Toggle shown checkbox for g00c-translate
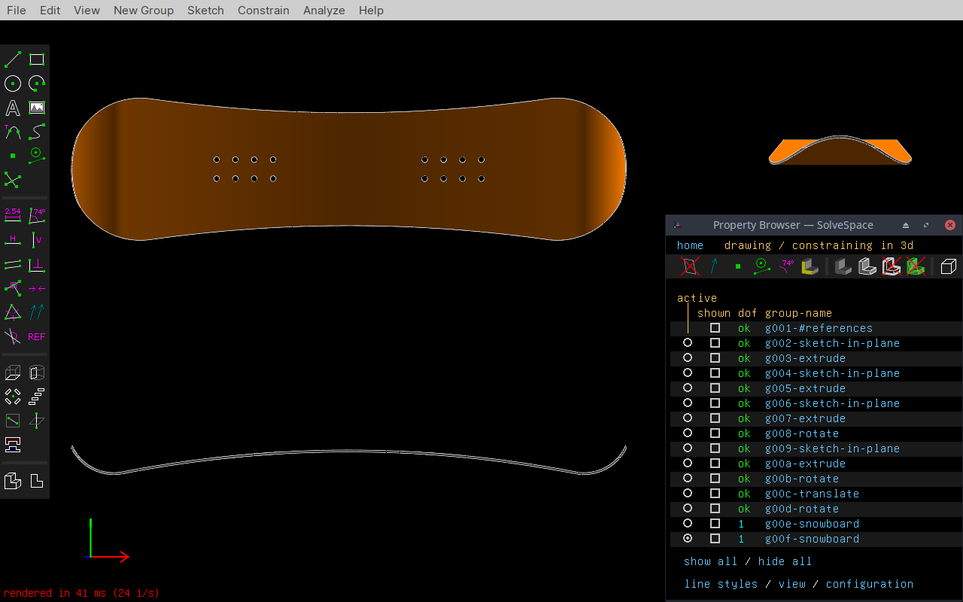 point(715,494)
